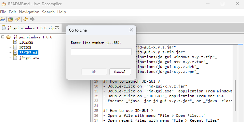Viewport: 244px width, 122px height.
Task: Click line number 33 in the gutter
Action: click(96, 101)
